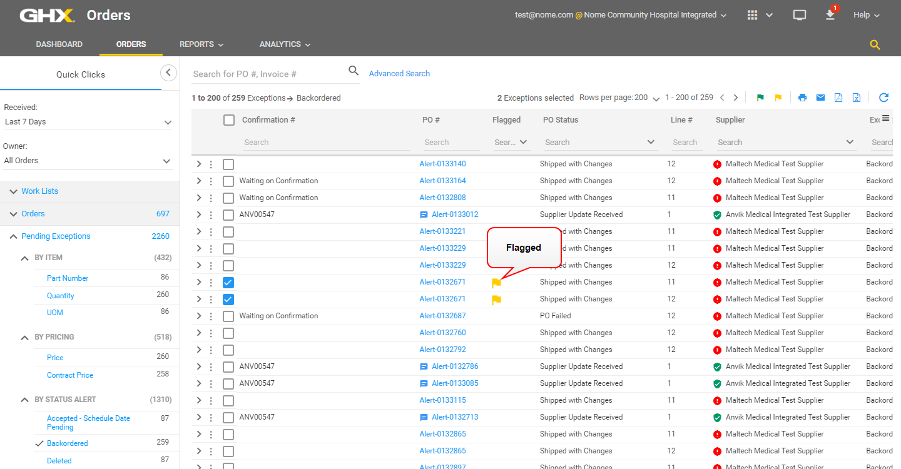Select the Alert-0132792 row checkbox
901x469 pixels.
click(x=228, y=350)
